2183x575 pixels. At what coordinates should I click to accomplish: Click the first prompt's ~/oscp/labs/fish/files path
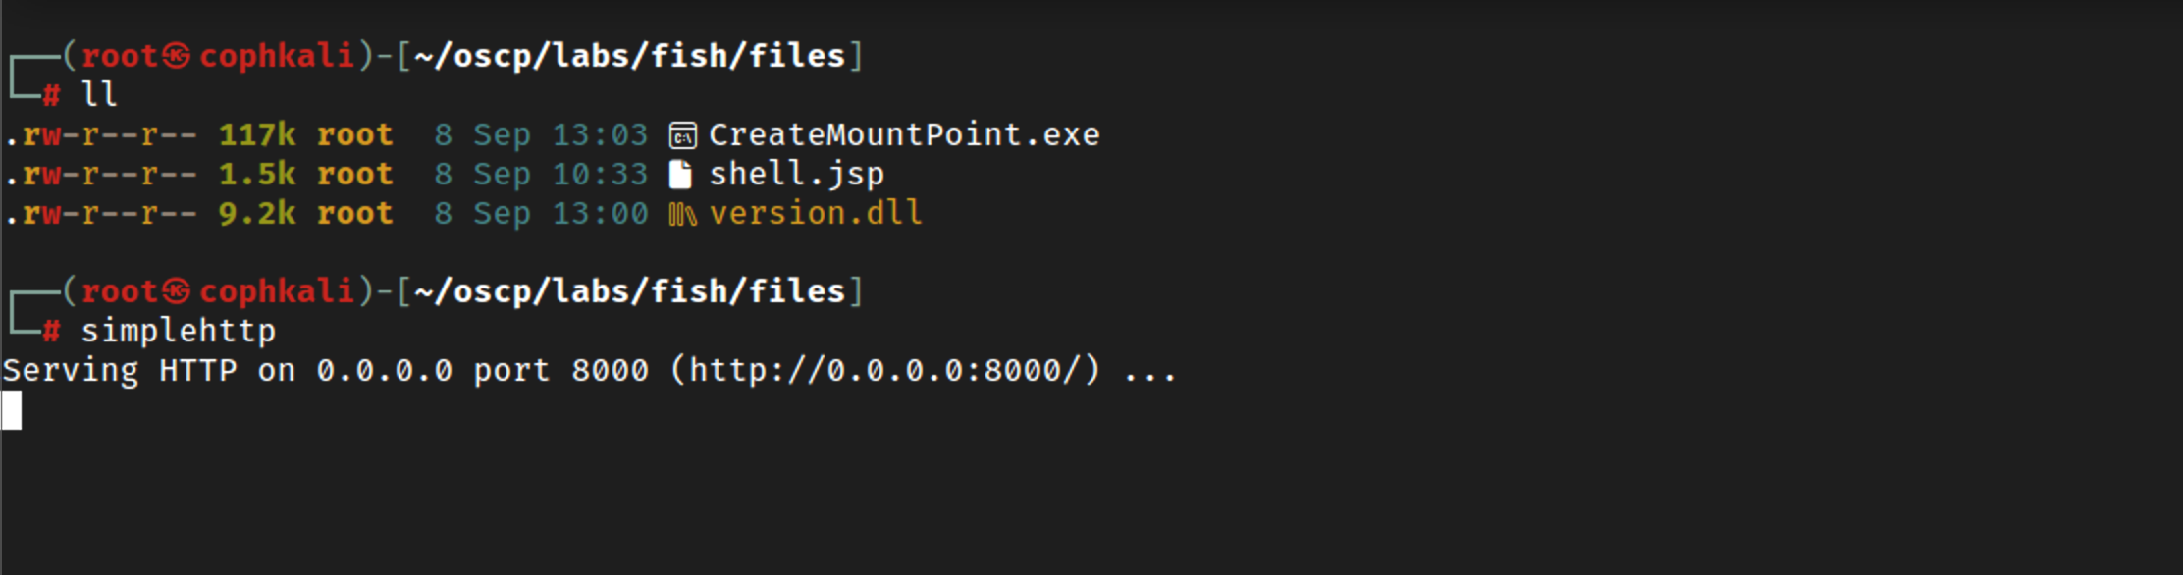tap(629, 56)
